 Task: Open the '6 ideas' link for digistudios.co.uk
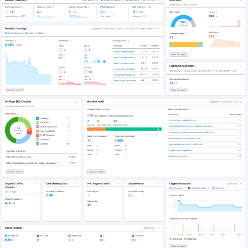[x=73, y=157]
